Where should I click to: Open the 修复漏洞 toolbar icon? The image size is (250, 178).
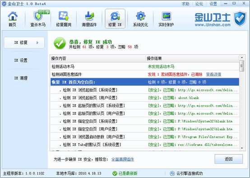click(x=64, y=19)
